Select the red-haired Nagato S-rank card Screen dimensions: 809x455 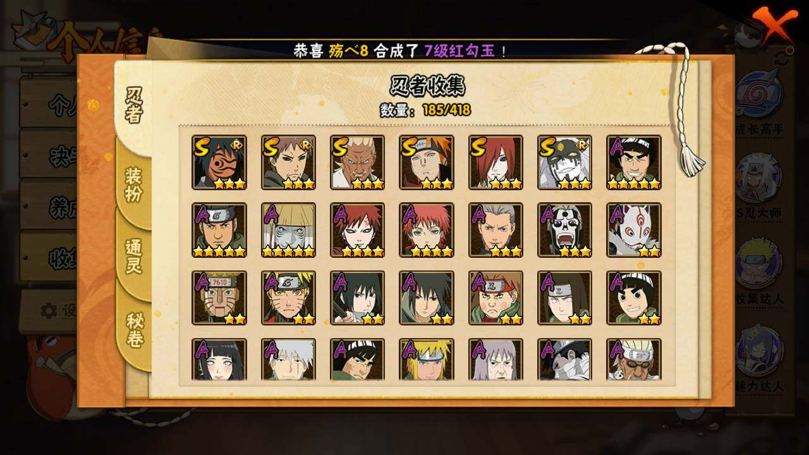coord(496,162)
